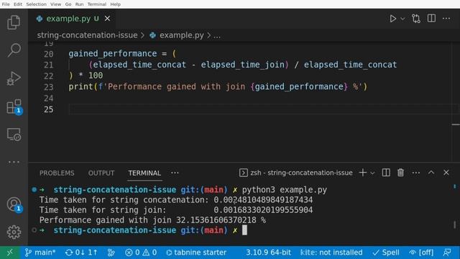Maximize the panel size chevron
The image size is (460, 259).
(x=431, y=173)
